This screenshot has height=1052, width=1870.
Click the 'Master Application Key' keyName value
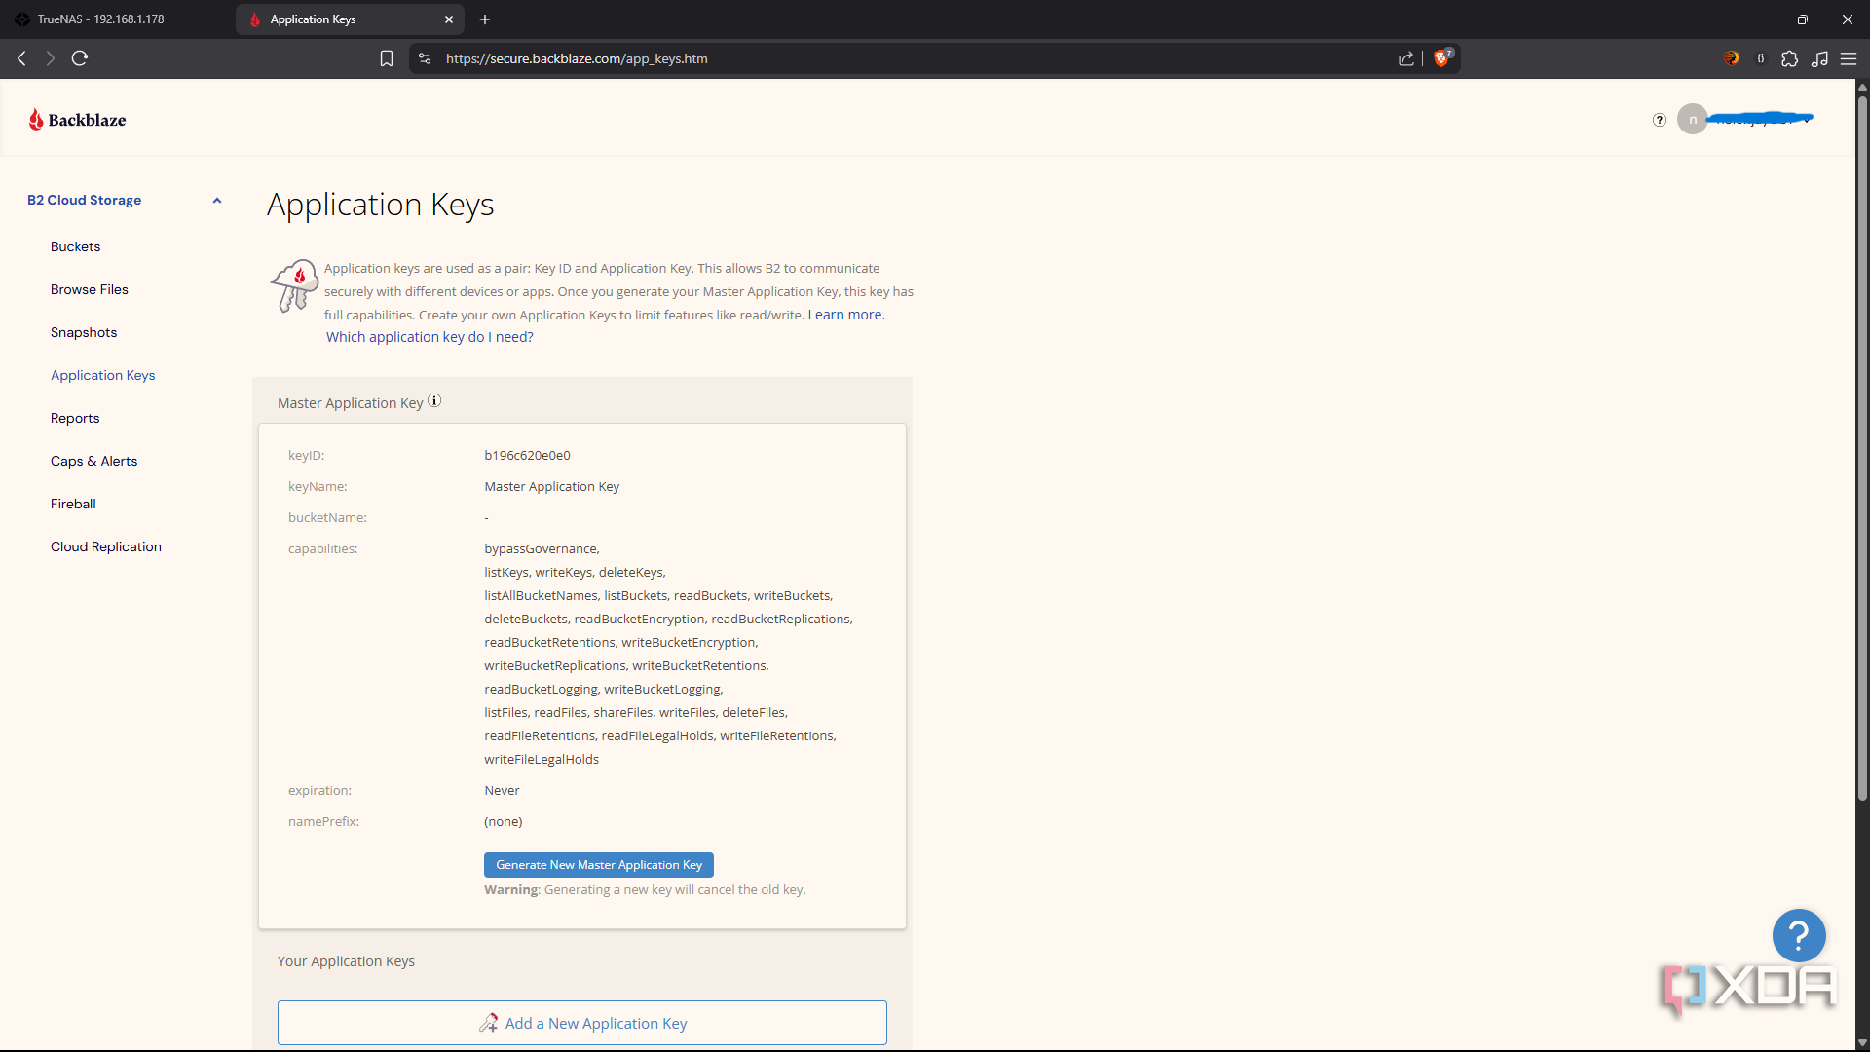coord(552,486)
